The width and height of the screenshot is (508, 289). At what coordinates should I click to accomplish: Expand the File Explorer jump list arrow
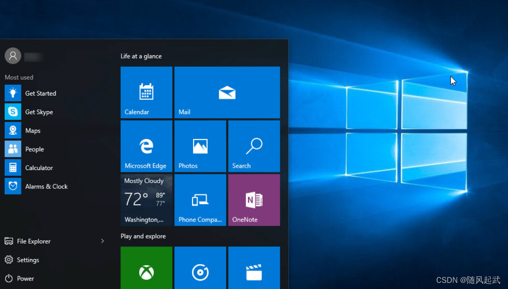click(x=102, y=241)
